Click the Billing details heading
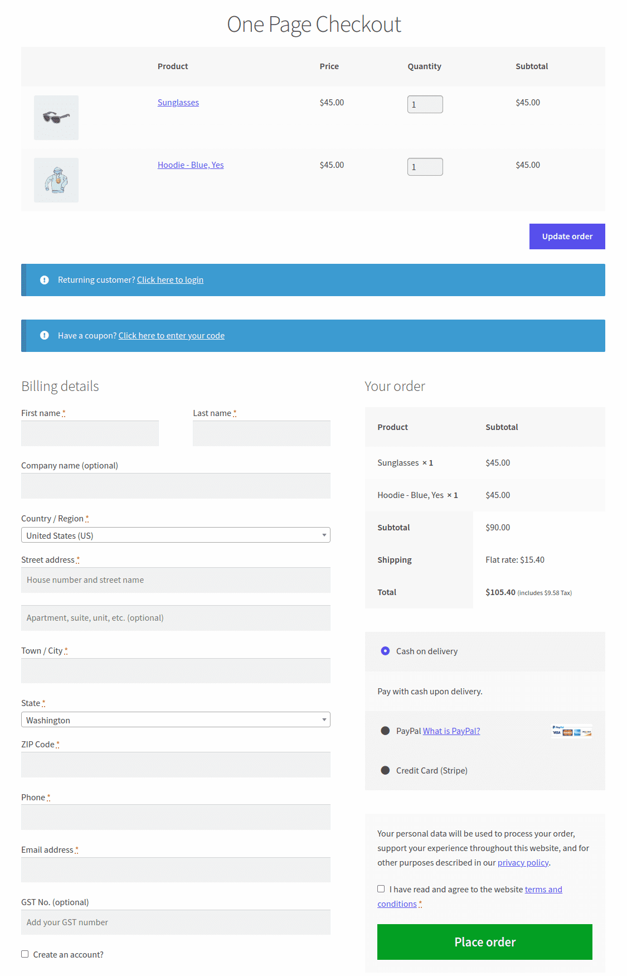Screen dimensions: 627x976 pos(60,386)
